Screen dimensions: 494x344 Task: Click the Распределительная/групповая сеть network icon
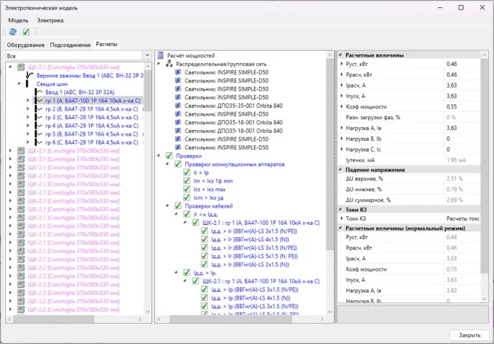pos(169,64)
